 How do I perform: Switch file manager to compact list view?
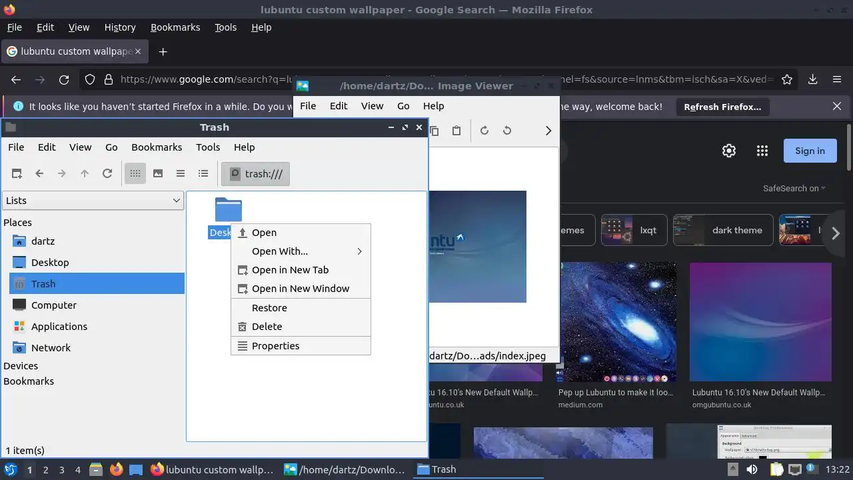click(x=181, y=173)
